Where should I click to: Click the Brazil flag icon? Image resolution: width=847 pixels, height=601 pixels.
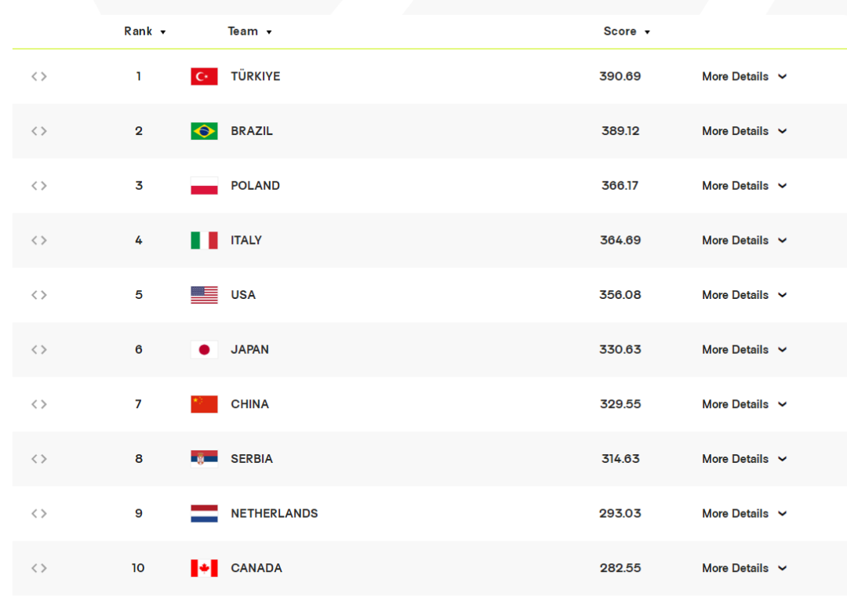[204, 131]
